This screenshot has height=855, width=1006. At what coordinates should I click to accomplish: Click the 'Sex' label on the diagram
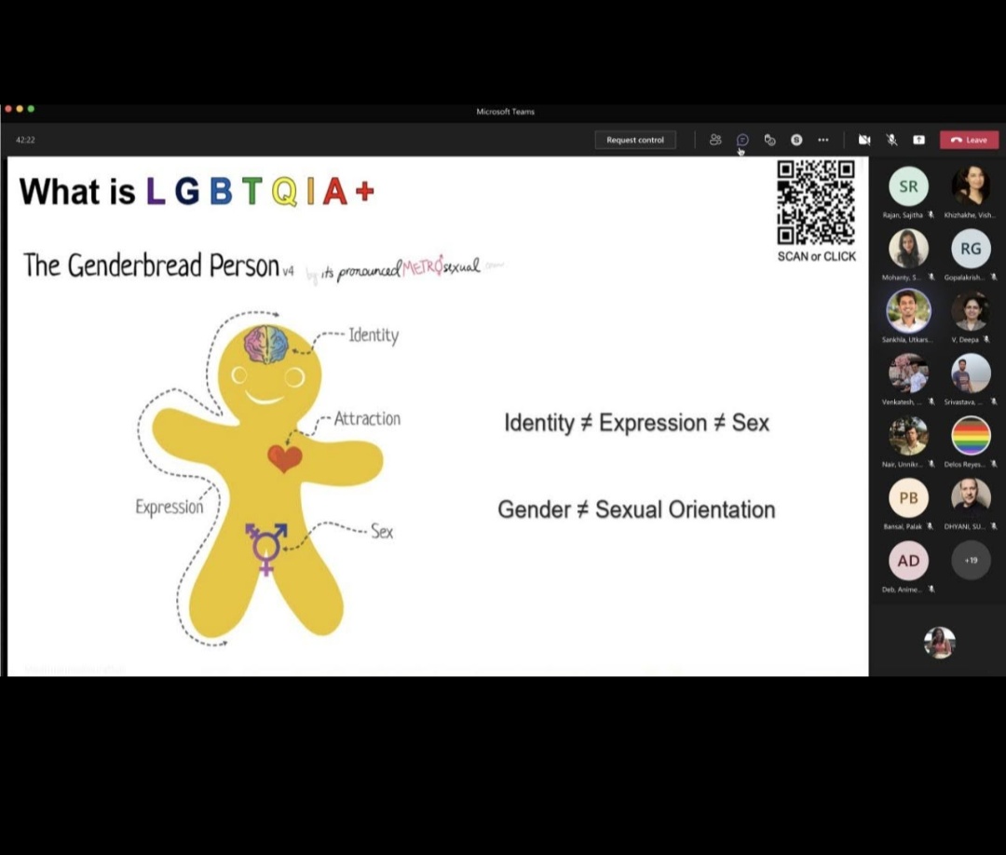pos(382,531)
